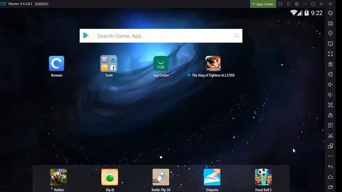Open App Center from the title bar
The image size is (342, 192).
(x=263, y=4)
